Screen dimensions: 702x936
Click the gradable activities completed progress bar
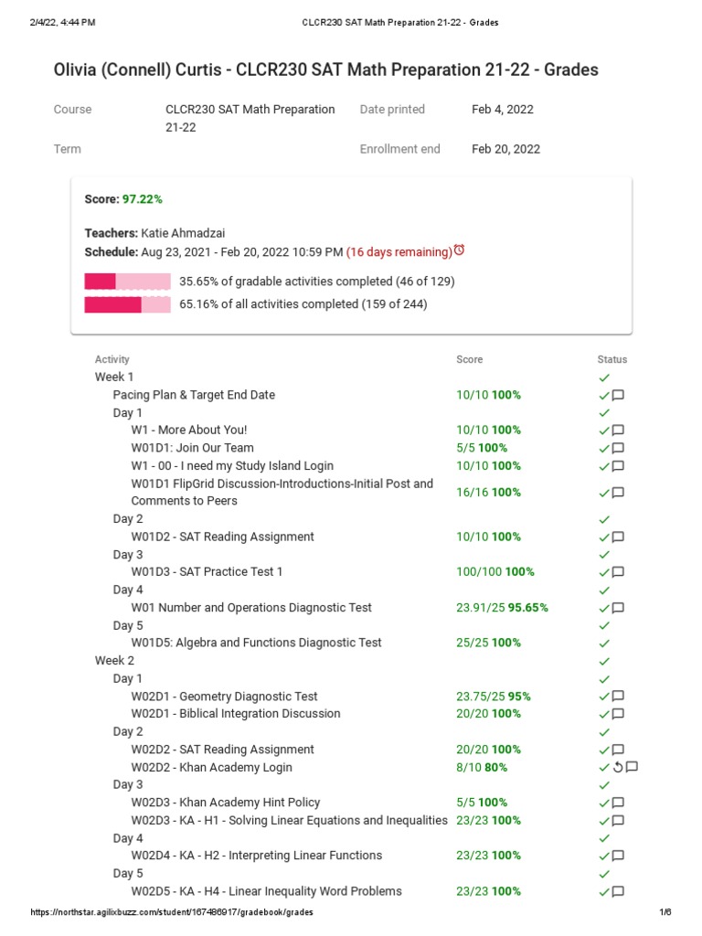[x=127, y=281]
